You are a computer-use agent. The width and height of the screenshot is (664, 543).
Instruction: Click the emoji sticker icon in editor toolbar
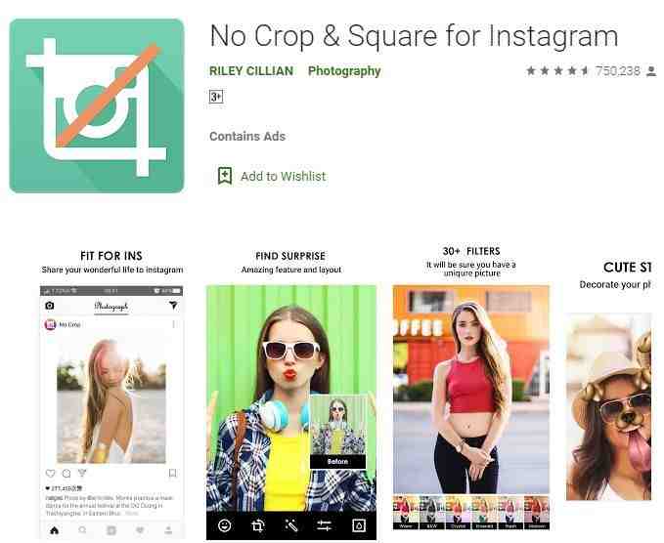pos(225,525)
